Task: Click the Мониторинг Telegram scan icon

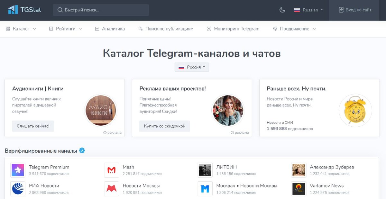Action: point(209,29)
